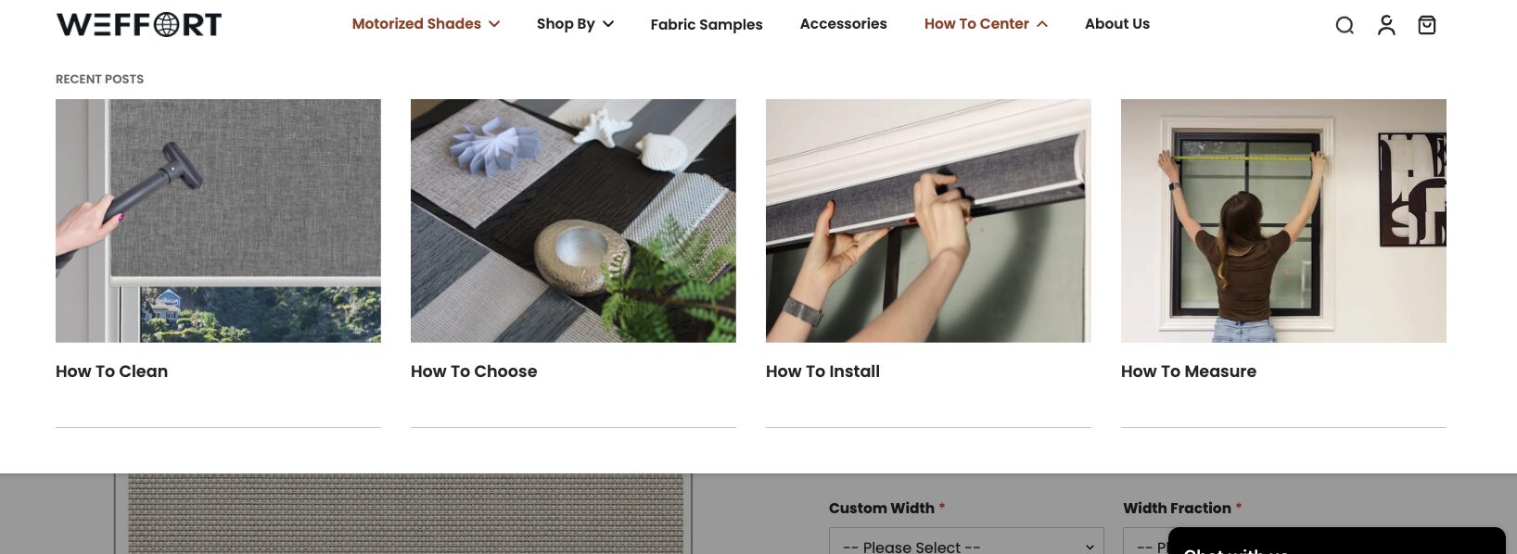Open the Accessories menu item
This screenshot has width=1517, height=554.
(x=843, y=24)
